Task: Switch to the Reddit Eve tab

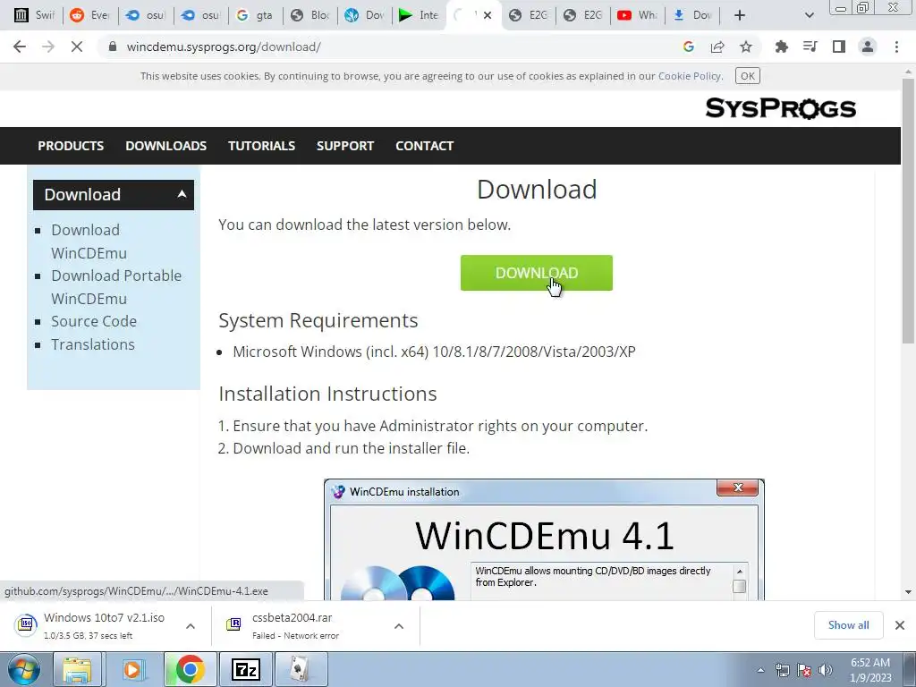Action: [x=89, y=15]
